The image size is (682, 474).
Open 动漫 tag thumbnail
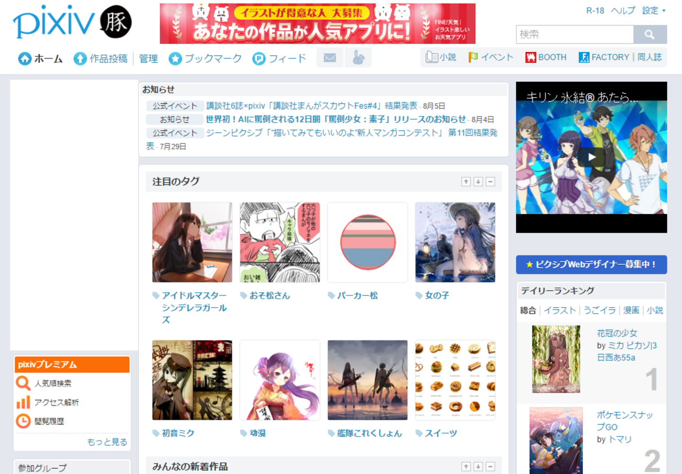pos(280,380)
